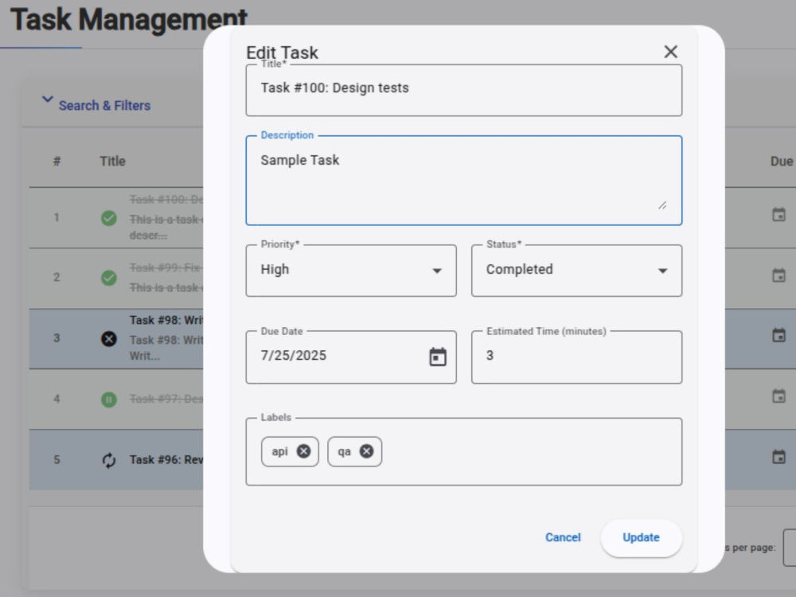The height and width of the screenshot is (597, 796).
Task: Click calendar icon in table row 5
Action: click(778, 457)
